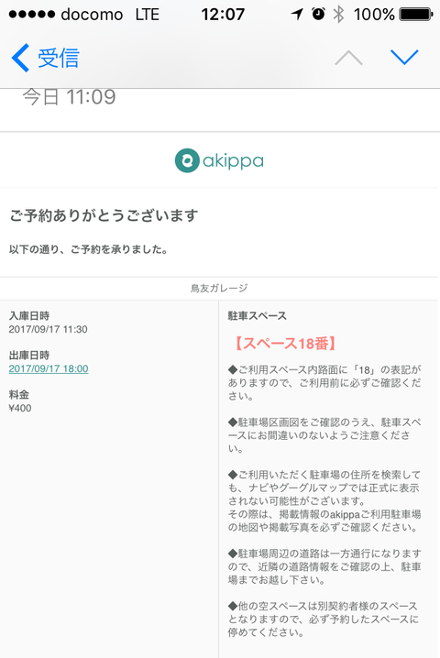Tap the back chevron to the inbox
Viewport: 440px width, 658px height.
[20, 58]
